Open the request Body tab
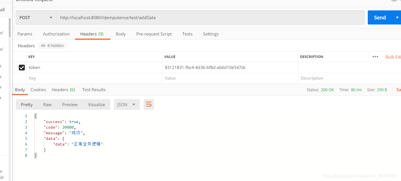Image resolution: width=401 pixels, height=181 pixels. 121,34
